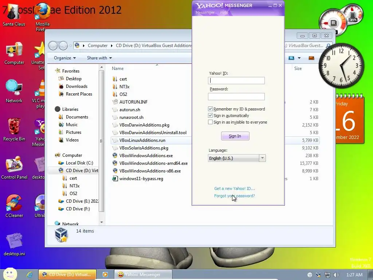Click the breadcrumb arrow after Computer

[111, 46]
